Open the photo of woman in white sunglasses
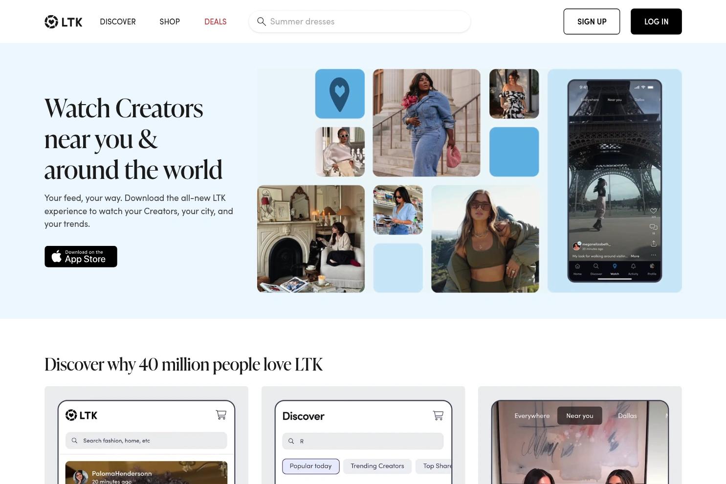 [x=340, y=152]
